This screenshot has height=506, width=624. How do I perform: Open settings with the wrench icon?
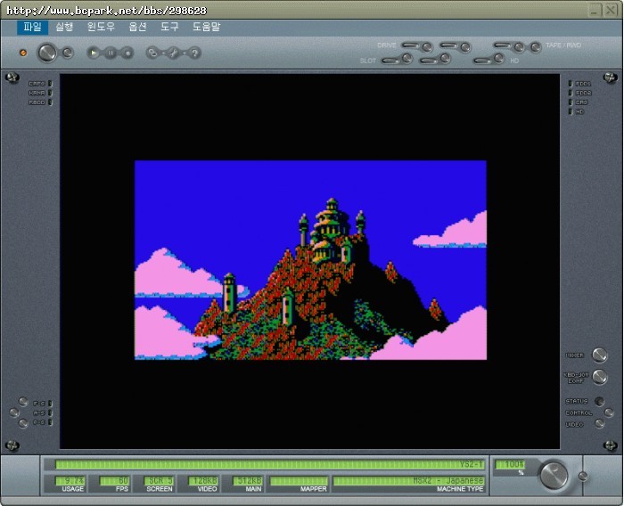[174, 53]
